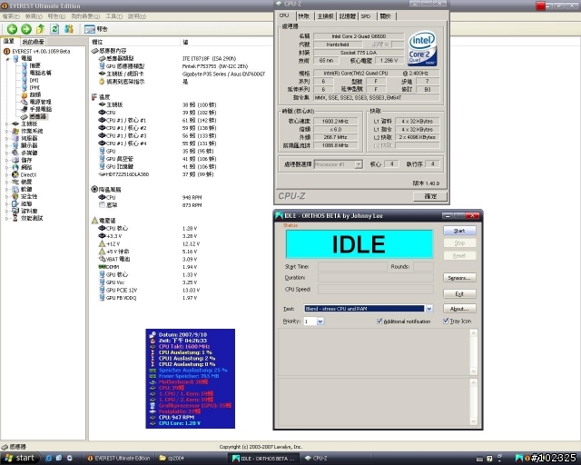Click the green Back arrow in EVEREST toolbar
581x465 pixels.
click(x=12, y=29)
